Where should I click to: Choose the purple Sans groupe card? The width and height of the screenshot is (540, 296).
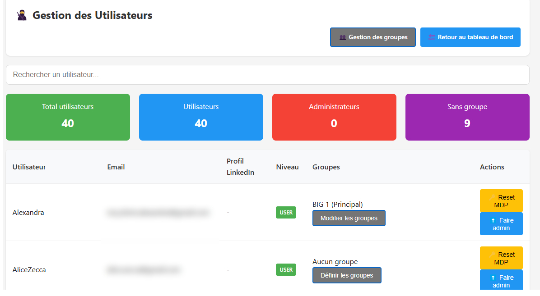pyautogui.click(x=467, y=117)
